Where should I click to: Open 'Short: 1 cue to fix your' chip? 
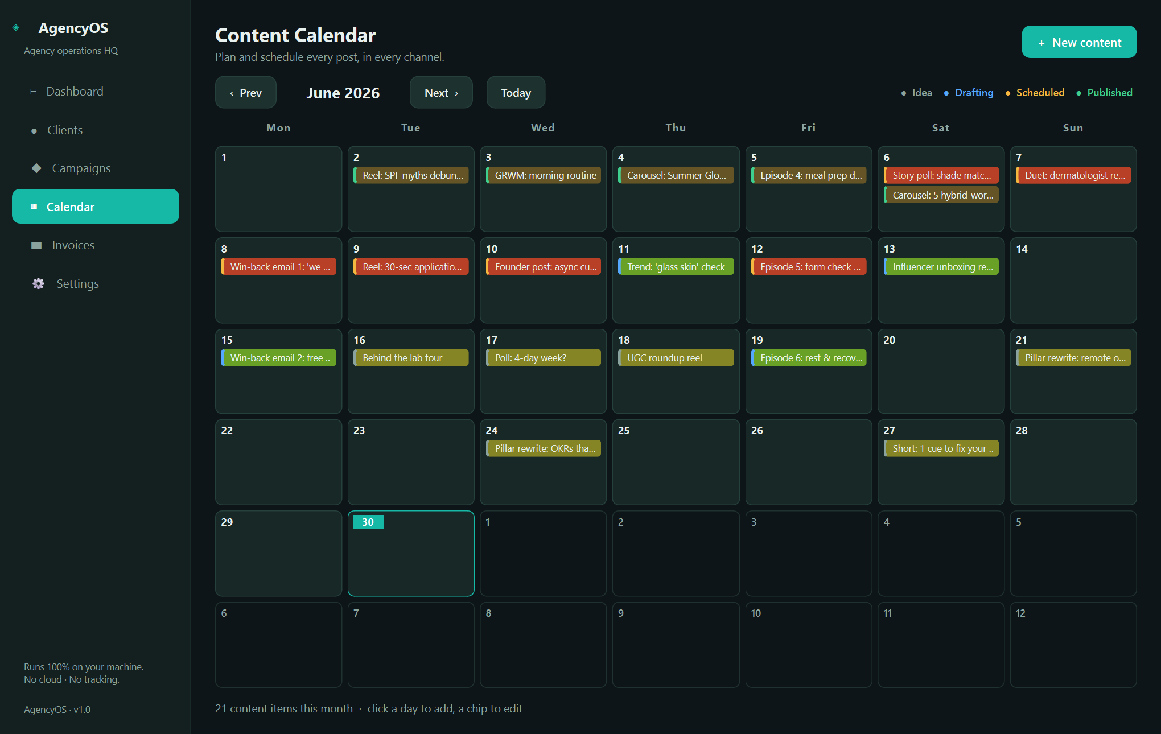point(941,448)
